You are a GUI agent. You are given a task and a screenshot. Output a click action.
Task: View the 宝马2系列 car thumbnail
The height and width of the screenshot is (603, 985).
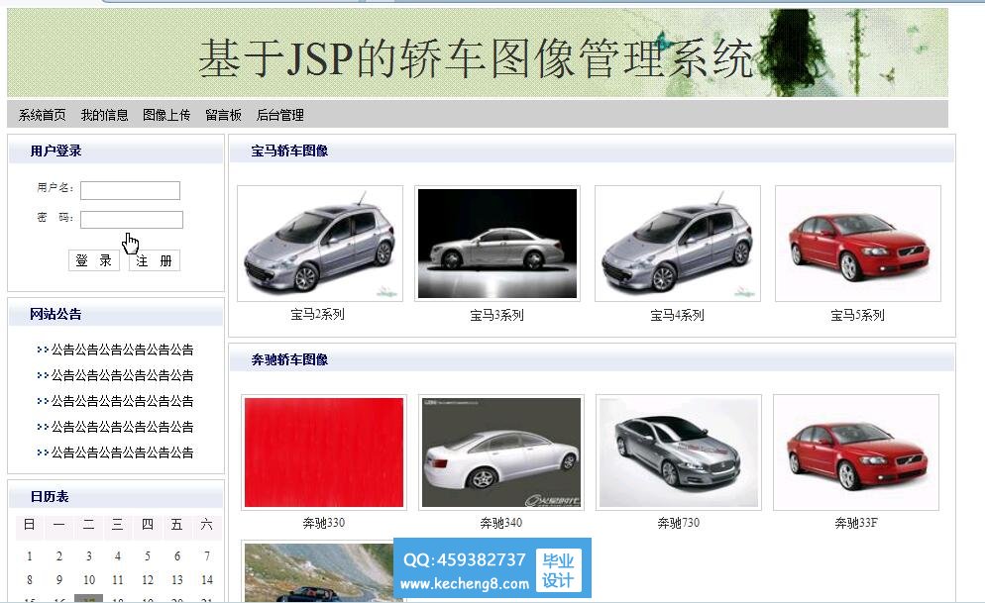point(320,244)
